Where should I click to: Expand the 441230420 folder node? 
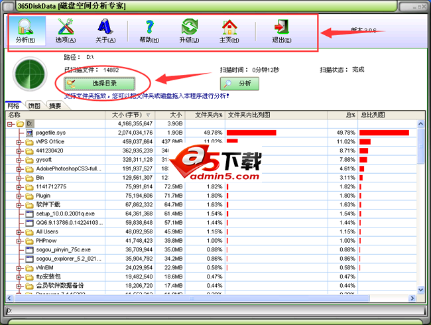click(x=19, y=151)
